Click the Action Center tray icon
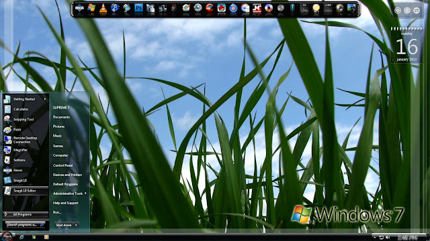The height and width of the screenshot is (241, 430). [381, 238]
